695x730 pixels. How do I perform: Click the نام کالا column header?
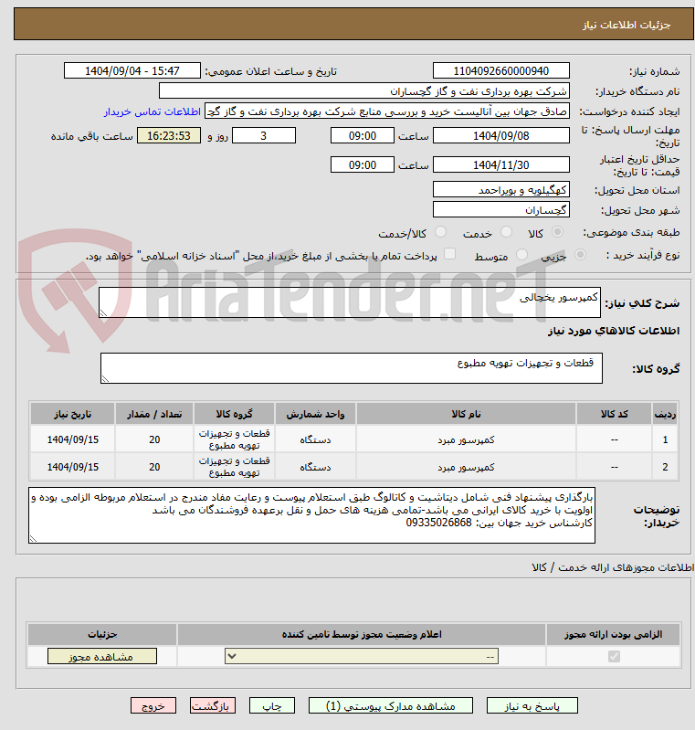[x=466, y=414]
